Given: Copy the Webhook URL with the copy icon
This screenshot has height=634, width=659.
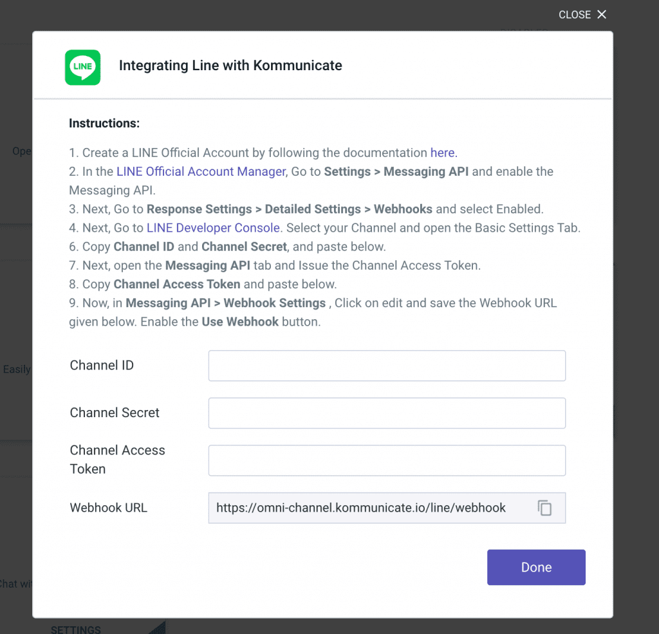Looking at the screenshot, I should [544, 507].
